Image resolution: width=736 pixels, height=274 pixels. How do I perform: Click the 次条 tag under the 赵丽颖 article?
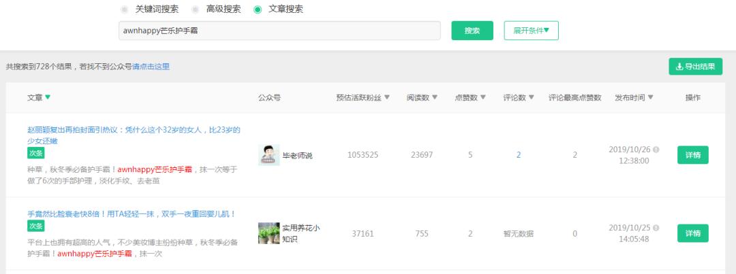[x=35, y=153]
